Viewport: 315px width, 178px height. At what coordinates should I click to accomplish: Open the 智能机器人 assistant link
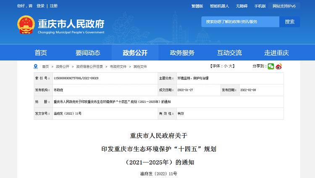(219, 6)
